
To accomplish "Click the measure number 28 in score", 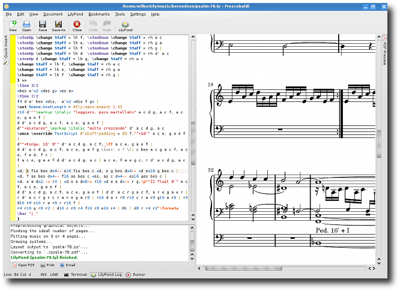I will [x=210, y=85].
